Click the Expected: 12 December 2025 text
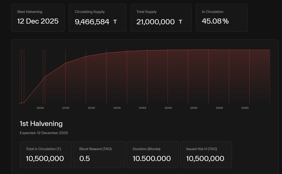The width and height of the screenshot is (282, 174). (44, 133)
